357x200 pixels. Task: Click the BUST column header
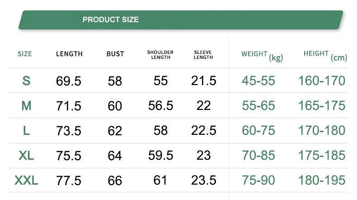click(115, 54)
